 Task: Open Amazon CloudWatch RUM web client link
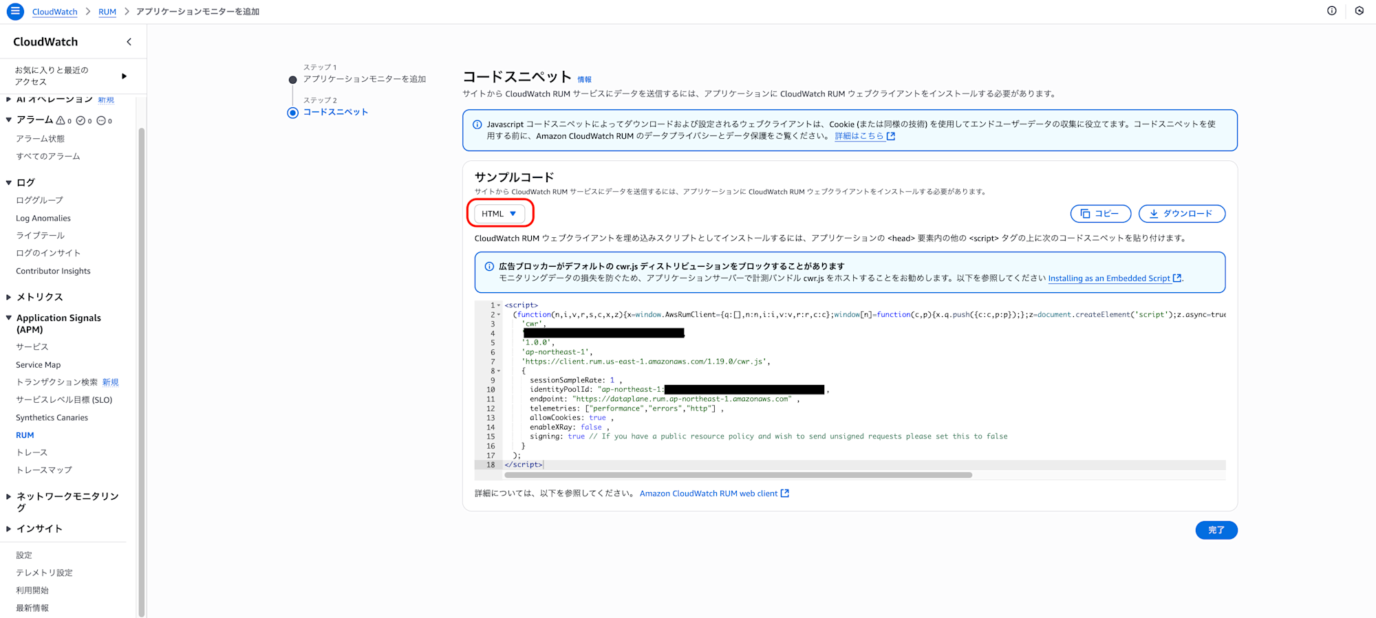[709, 494]
